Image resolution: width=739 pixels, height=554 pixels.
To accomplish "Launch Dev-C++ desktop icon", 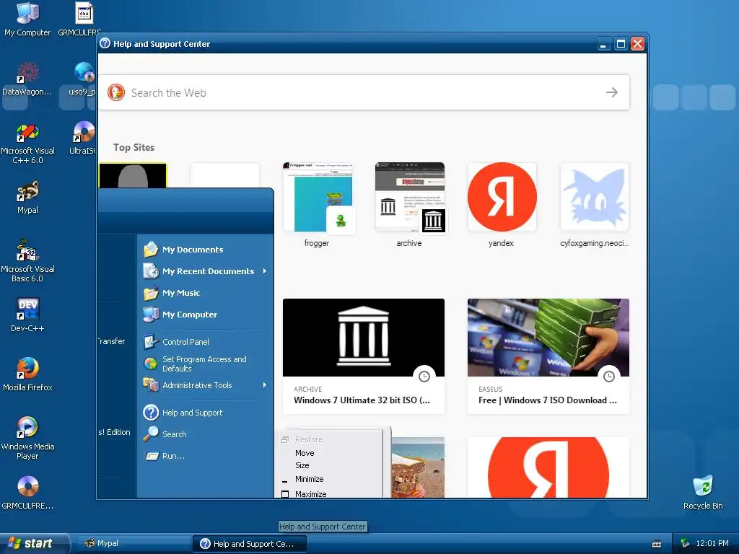I will 27,315.
